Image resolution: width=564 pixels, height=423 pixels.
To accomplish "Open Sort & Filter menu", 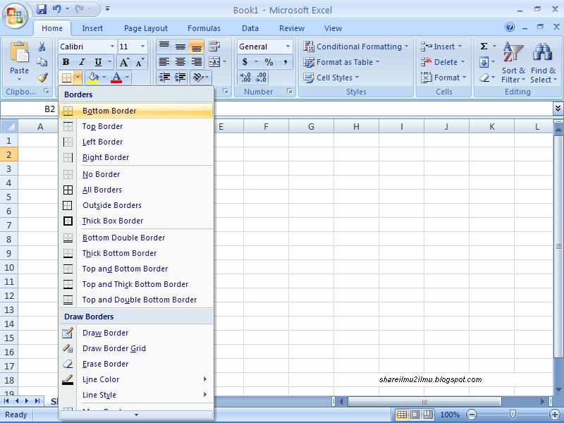I will (x=513, y=62).
